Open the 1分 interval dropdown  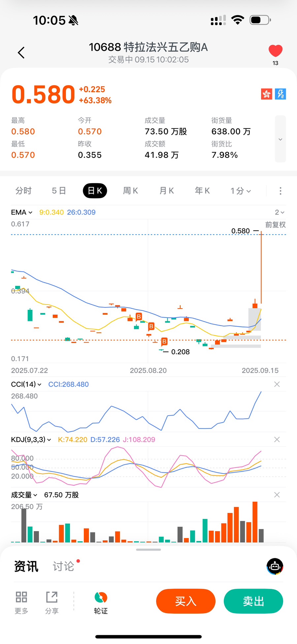[x=241, y=191]
